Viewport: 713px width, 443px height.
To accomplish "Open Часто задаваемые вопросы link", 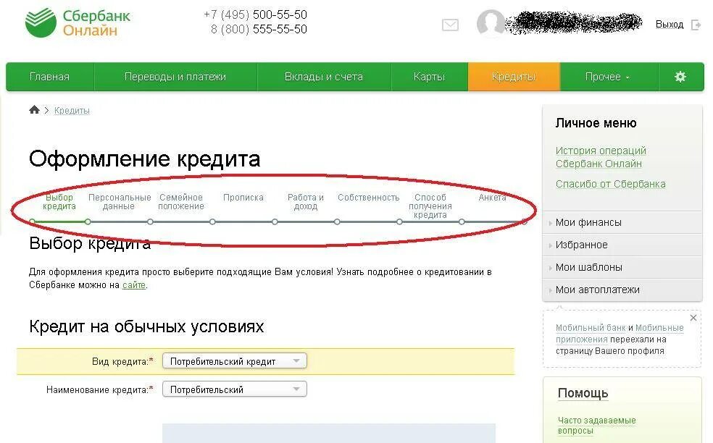I will (x=596, y=426).
